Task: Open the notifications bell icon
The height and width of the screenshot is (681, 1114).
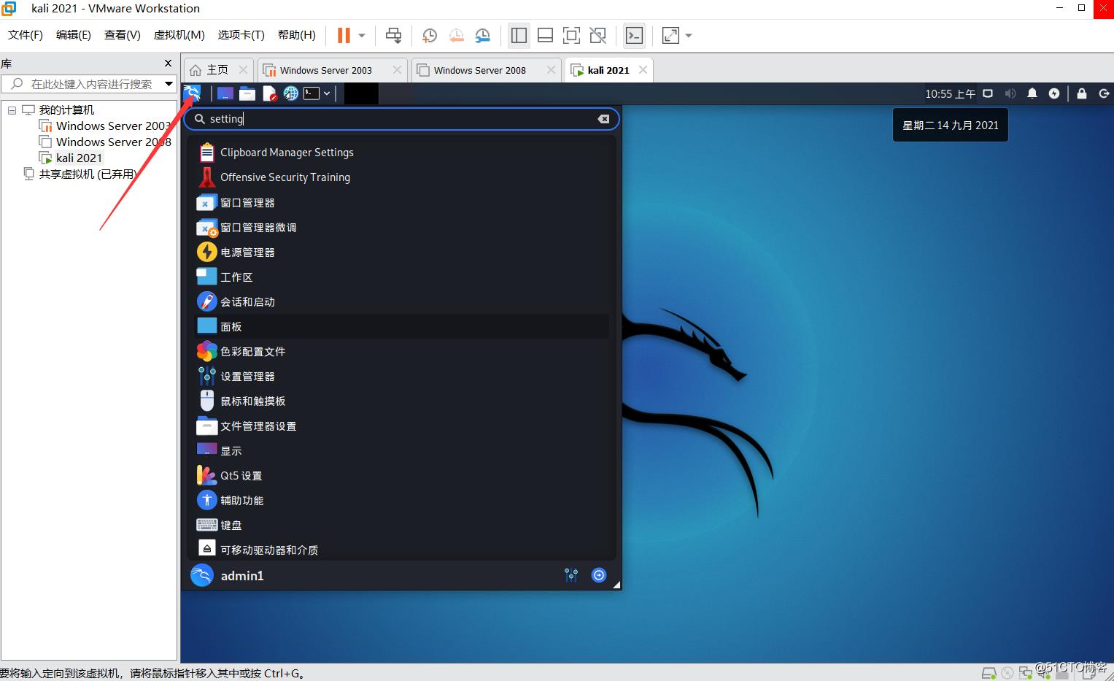Action: (x=1032, y=93)
